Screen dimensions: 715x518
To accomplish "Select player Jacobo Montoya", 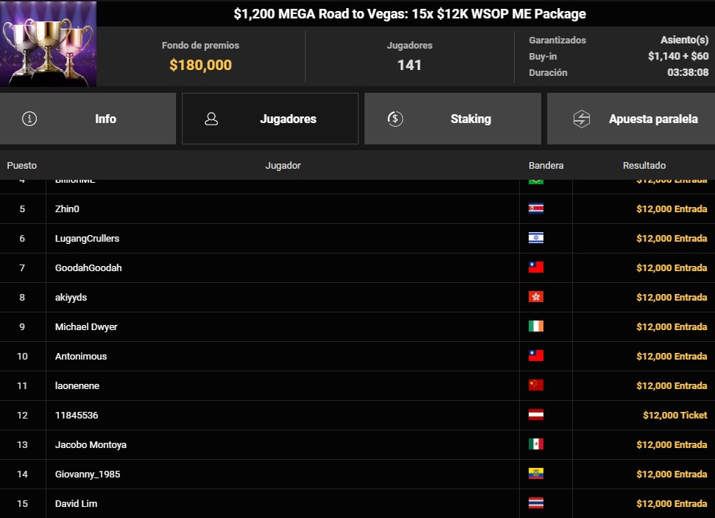I will click(x=91, y=445).
